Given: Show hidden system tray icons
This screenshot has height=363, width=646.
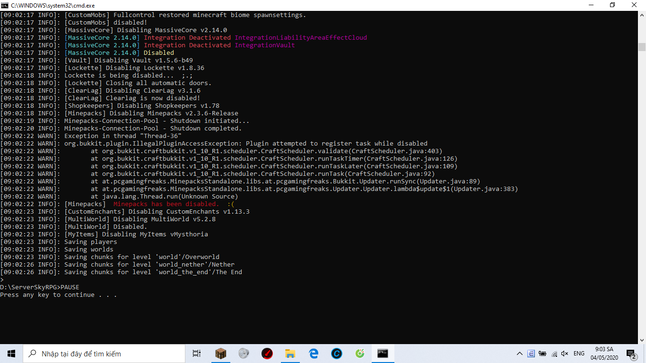Looking at the screenshot, I should pyautogui.click(x=519, y=354).
